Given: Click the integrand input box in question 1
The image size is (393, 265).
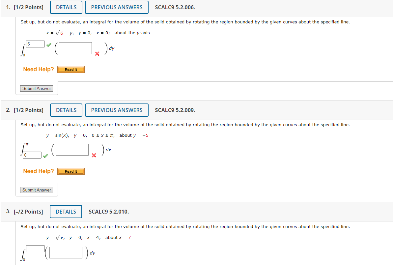Looking at the screenshot, I should 75,48.
